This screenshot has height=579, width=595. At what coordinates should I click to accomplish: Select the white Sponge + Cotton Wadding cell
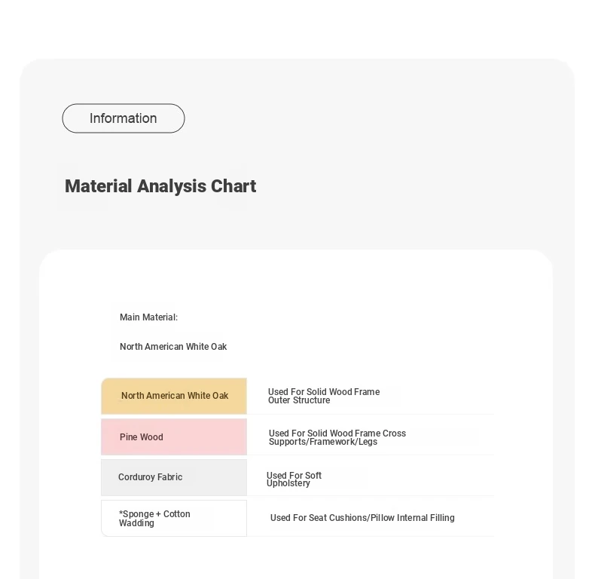[174, 518]
